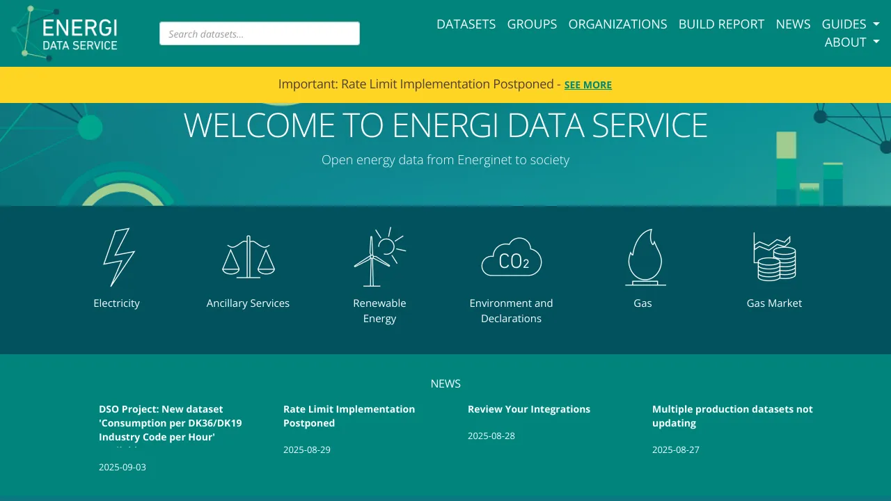Click the 2025-08-29 news date
891x501 pixels.
click(307, 450)
